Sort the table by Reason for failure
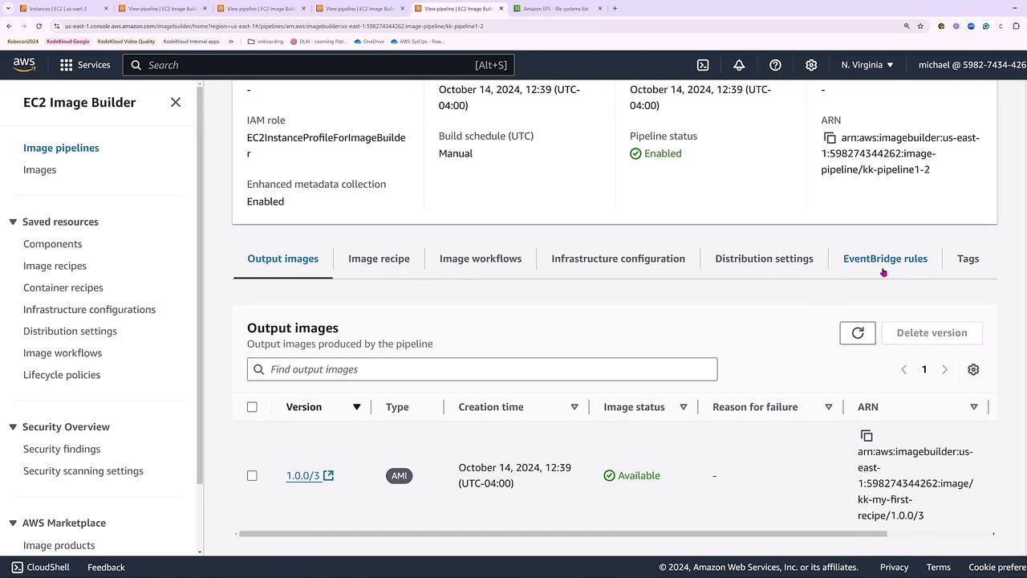1027x578 pixels. pyautogui.click(x=829, y=407)
